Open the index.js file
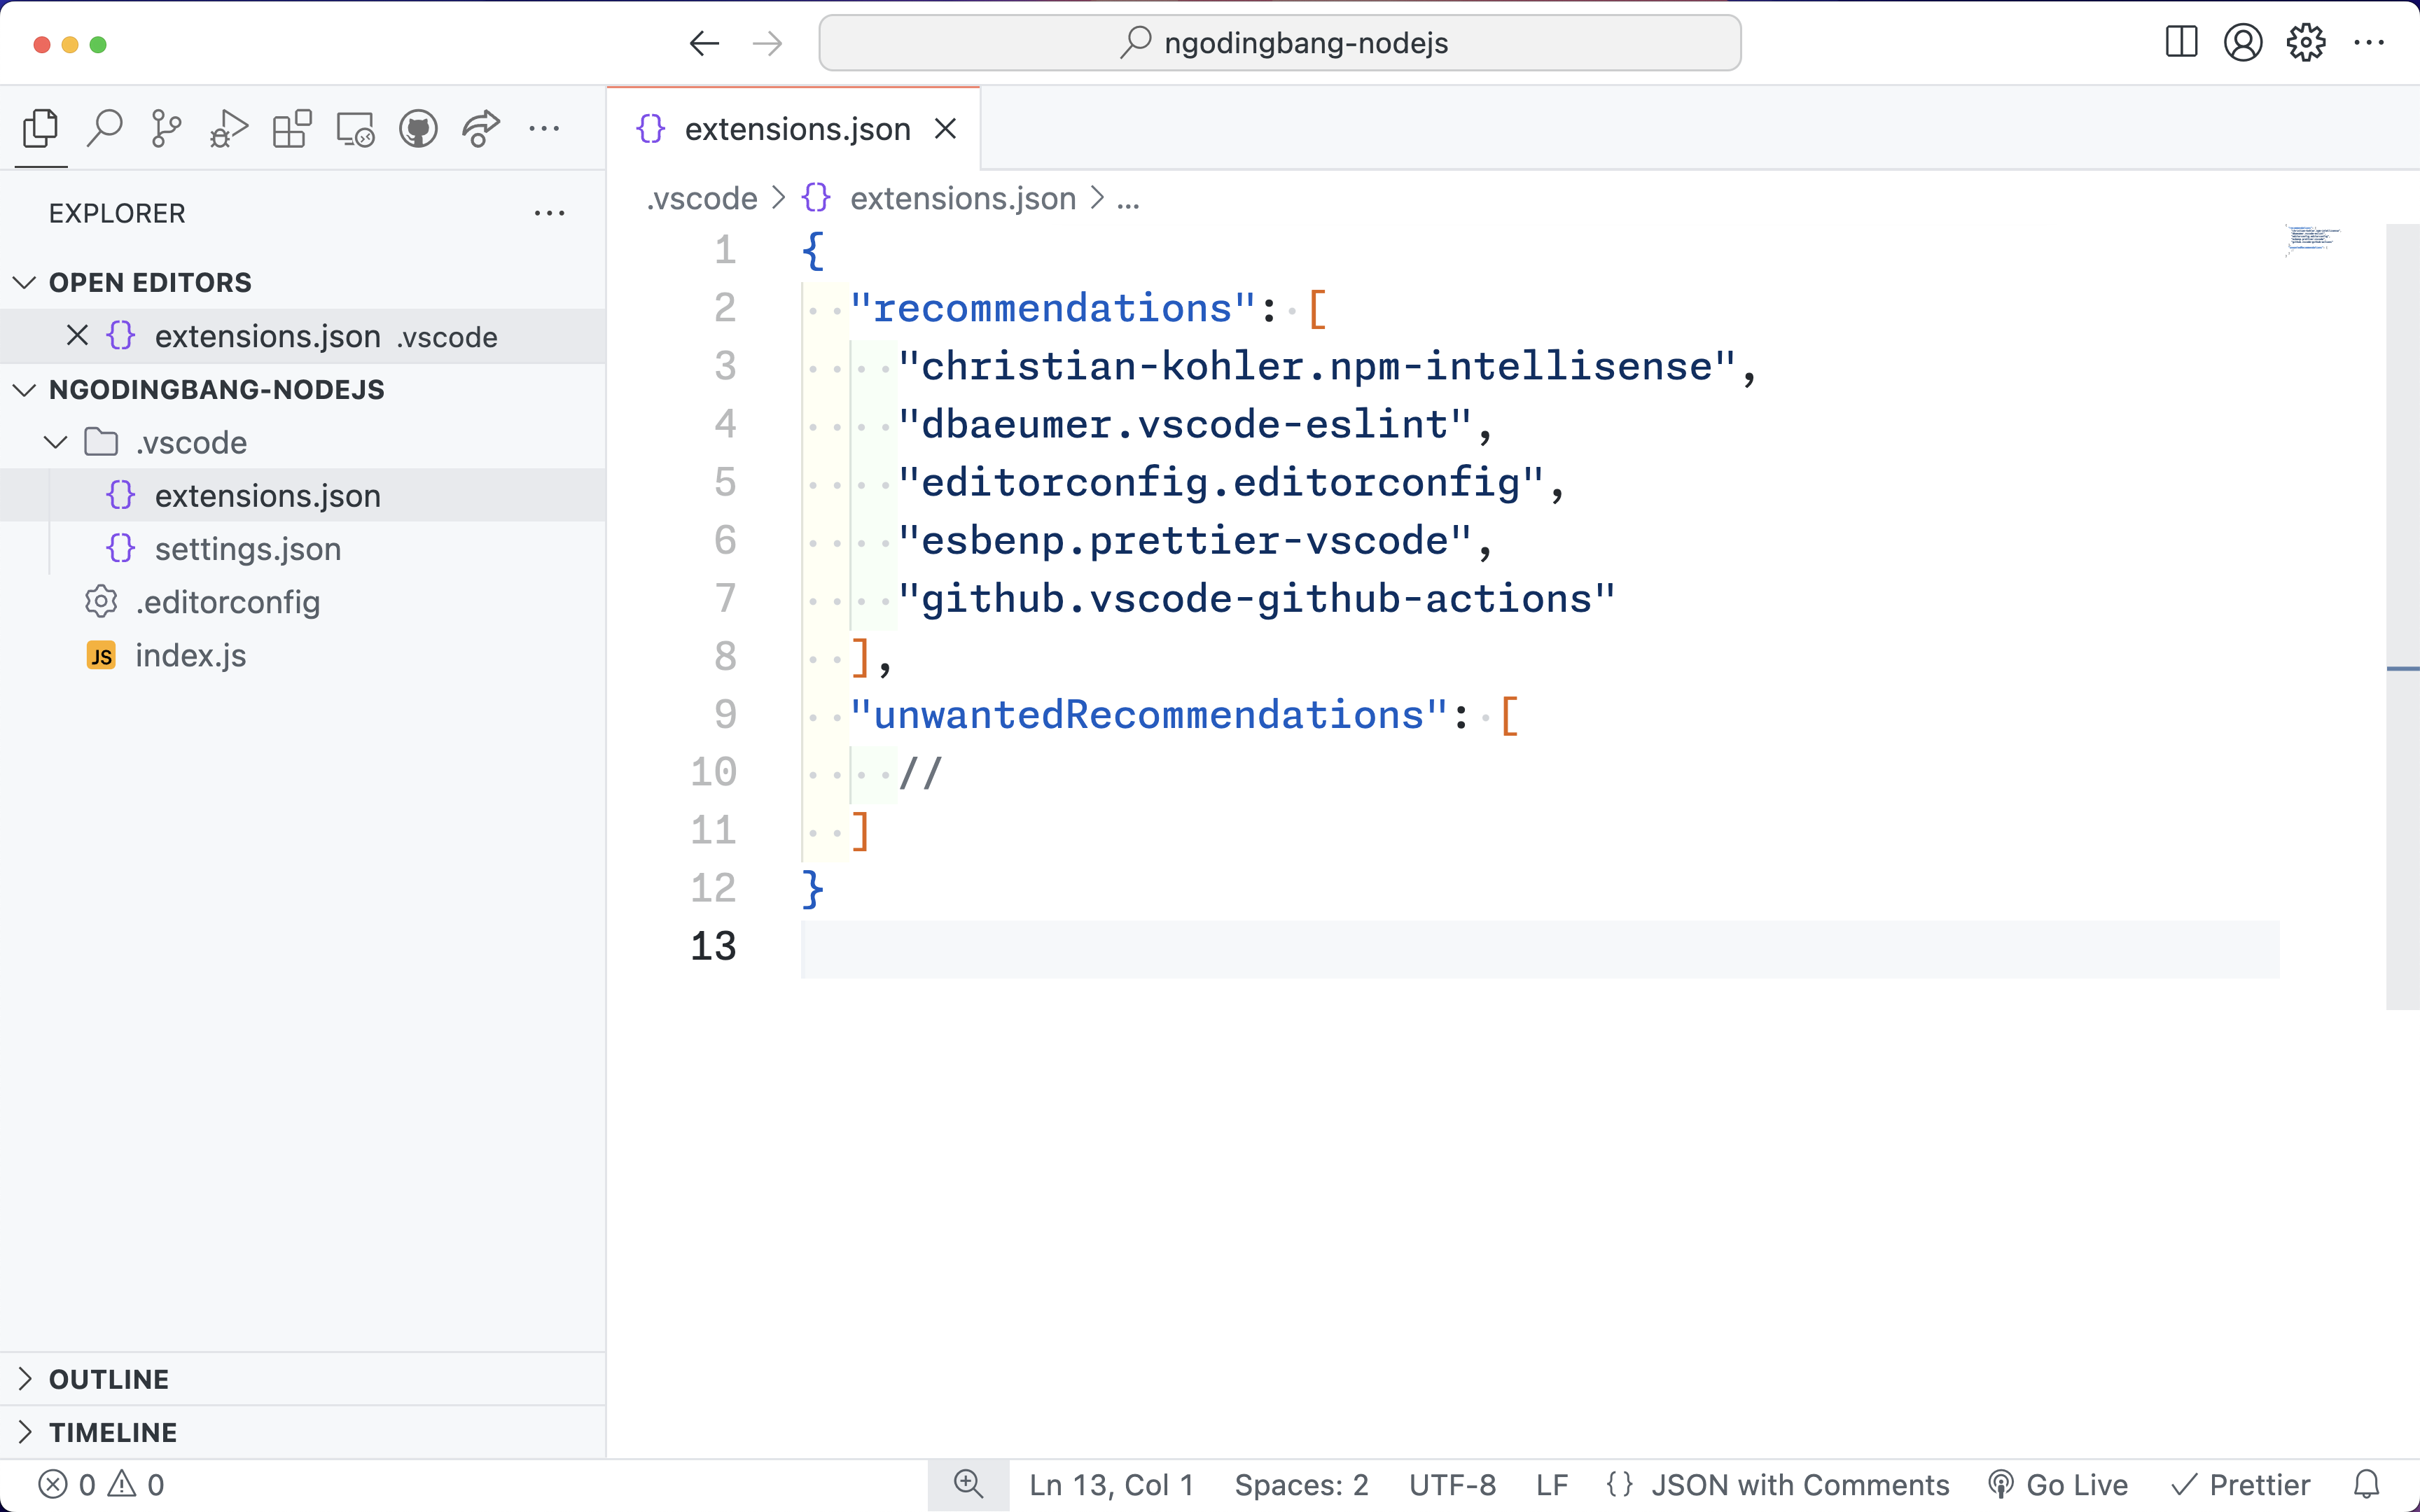The image size is (2420, 1512). click(x=302, y=655)
